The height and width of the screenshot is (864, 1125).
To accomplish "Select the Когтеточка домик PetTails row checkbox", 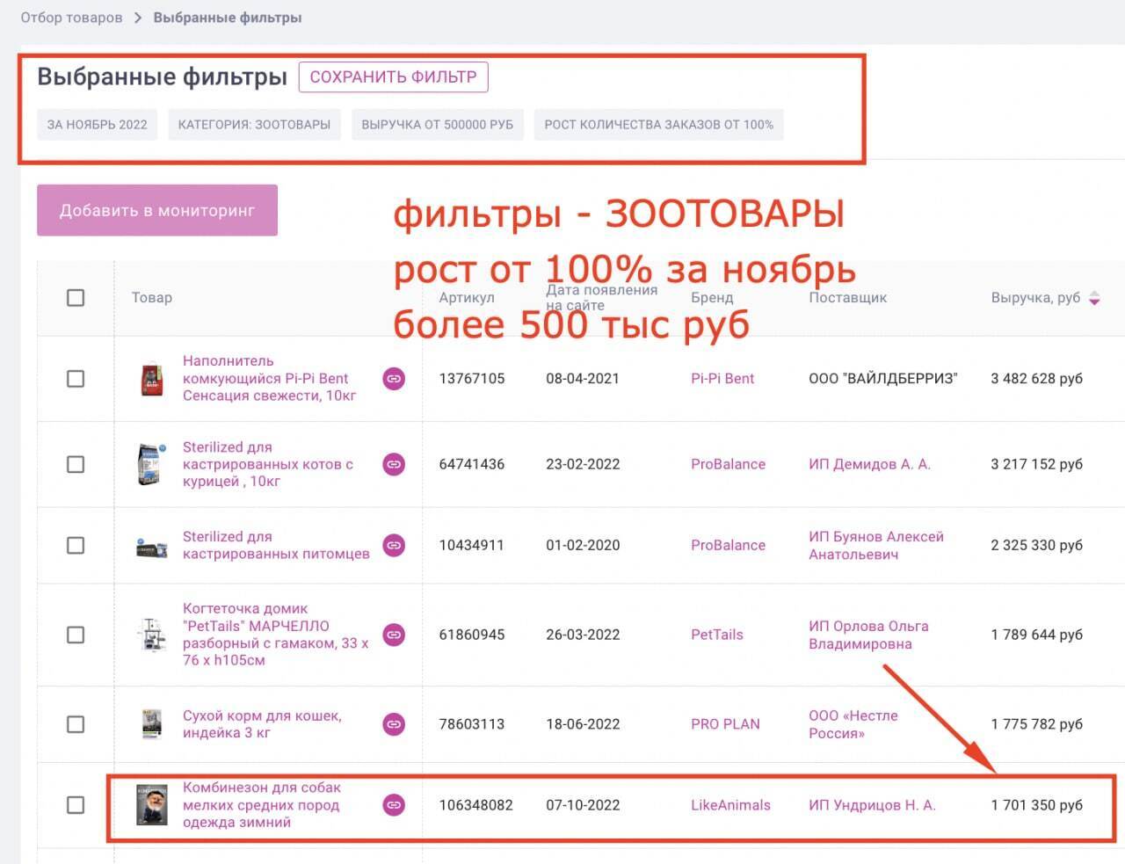I will 76,635.
